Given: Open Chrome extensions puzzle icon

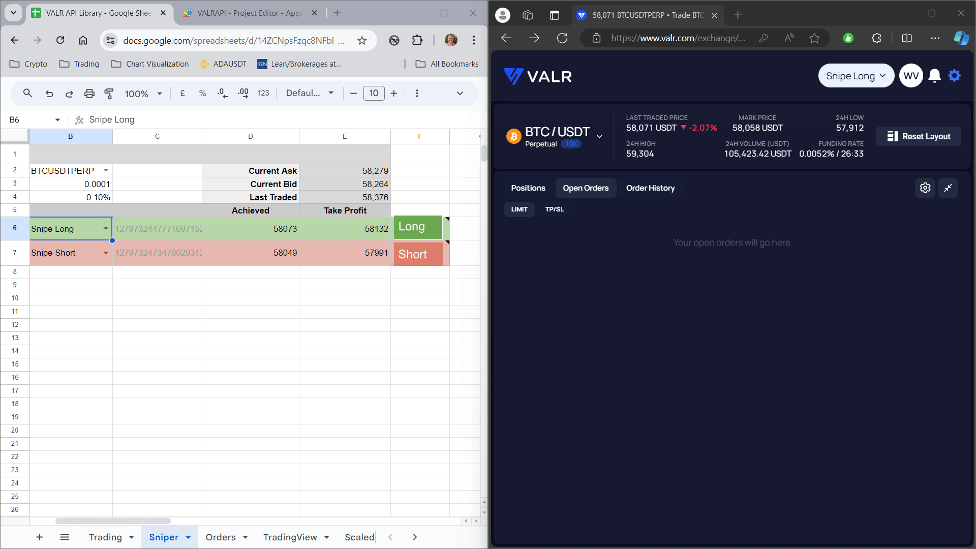Looking at the screenshot, I should (417, 40).
